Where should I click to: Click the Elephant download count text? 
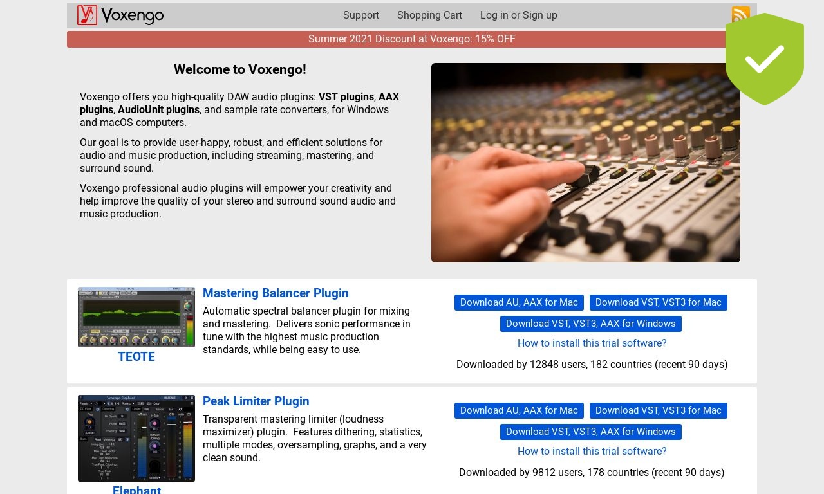[x=592, y=473]
